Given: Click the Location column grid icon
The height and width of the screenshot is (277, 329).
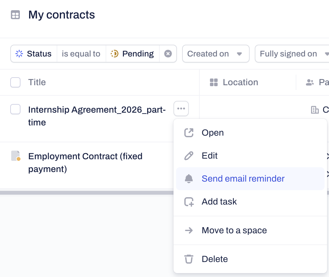Looking at the screenshot, I should 213,82.
